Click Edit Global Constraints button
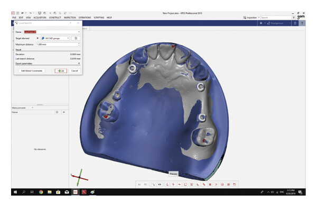Screen dimensions: 317x207 32,71
